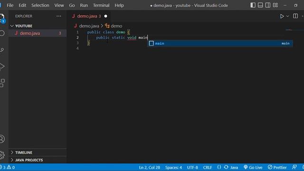This screenshot has width=304, height=171.
Task: Open the Run and Debug view
Action: pyautogui.click(x=2, y=66)
